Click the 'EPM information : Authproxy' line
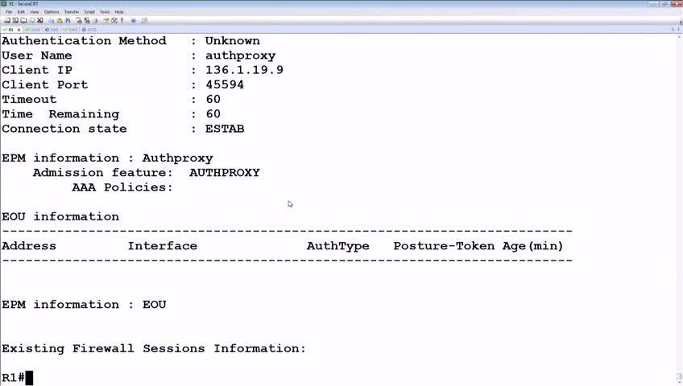Image resolution: width=683 pixels, height=386 pixels. click(107, 158)
